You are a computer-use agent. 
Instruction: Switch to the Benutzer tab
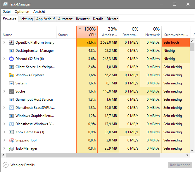[83, 19]
